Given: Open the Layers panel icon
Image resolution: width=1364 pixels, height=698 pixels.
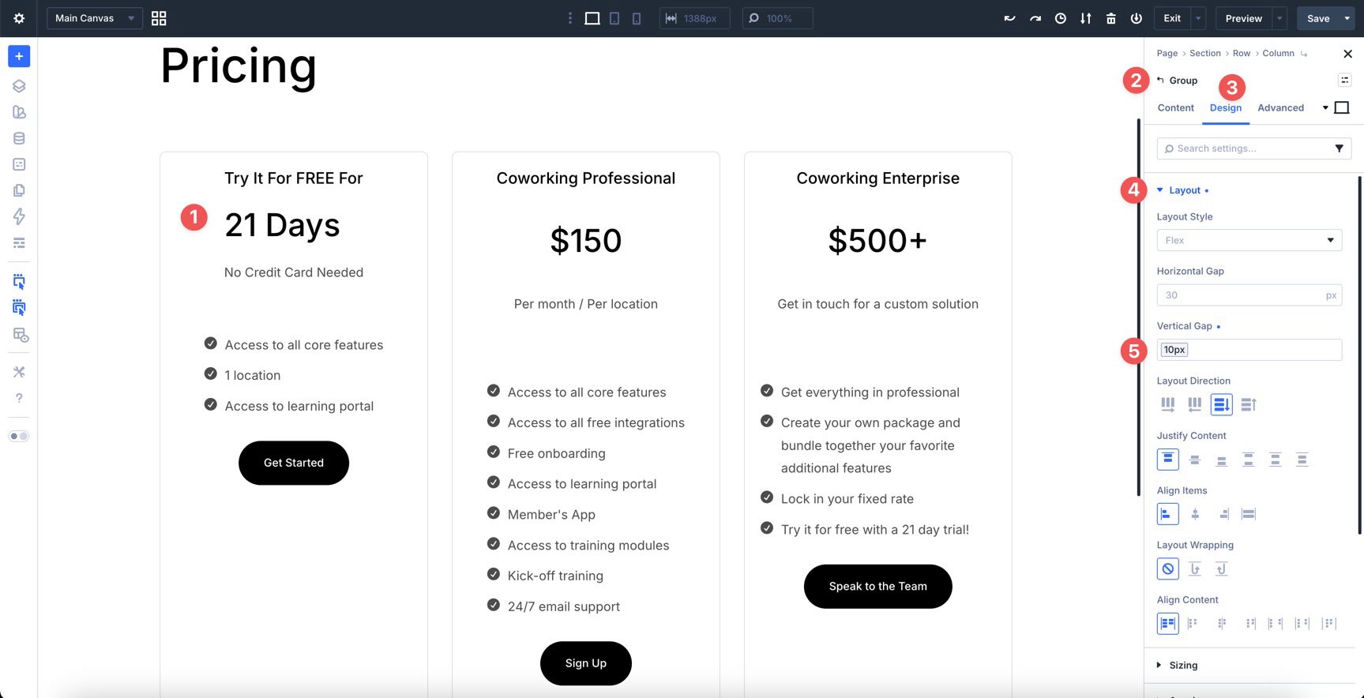Looking at the screenshot, I should click(x=19, y=86).
